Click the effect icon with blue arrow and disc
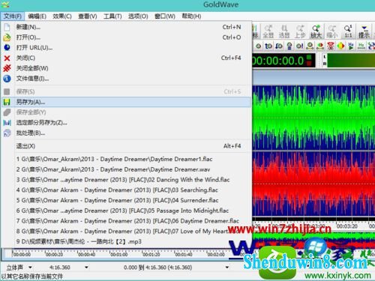 279,46
